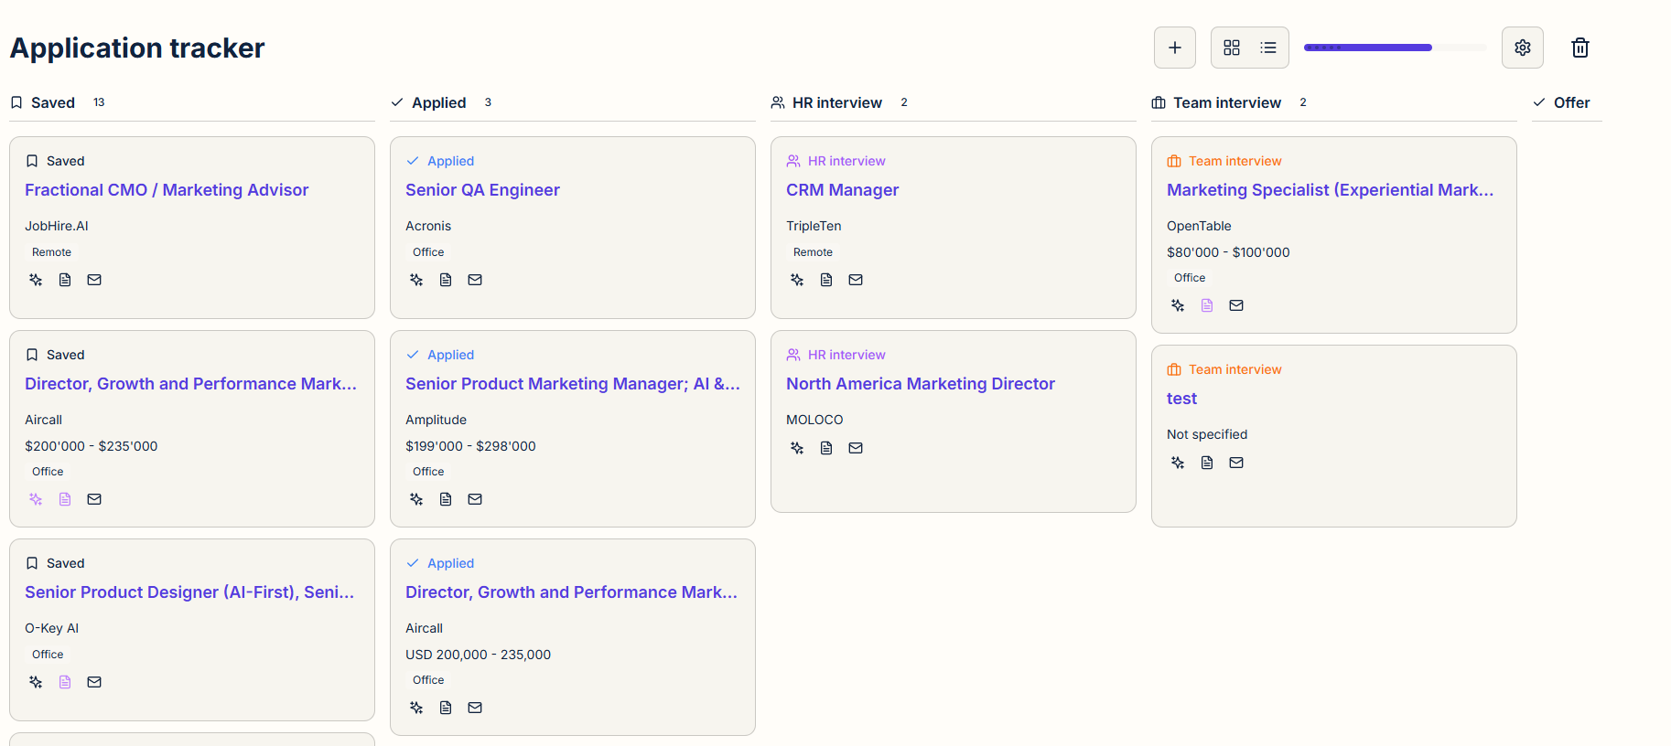Select the Saved column header
The width and height of the screenshot is (1671, 746).
pyautogui.click(x=53, y=102)
